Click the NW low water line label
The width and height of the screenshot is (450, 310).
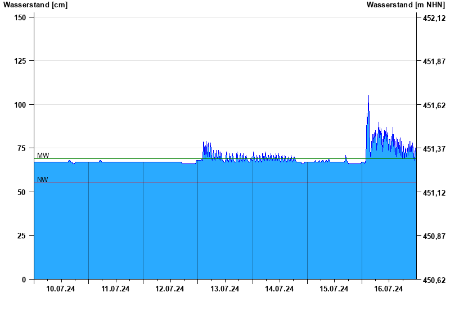(x=43, y=180)
